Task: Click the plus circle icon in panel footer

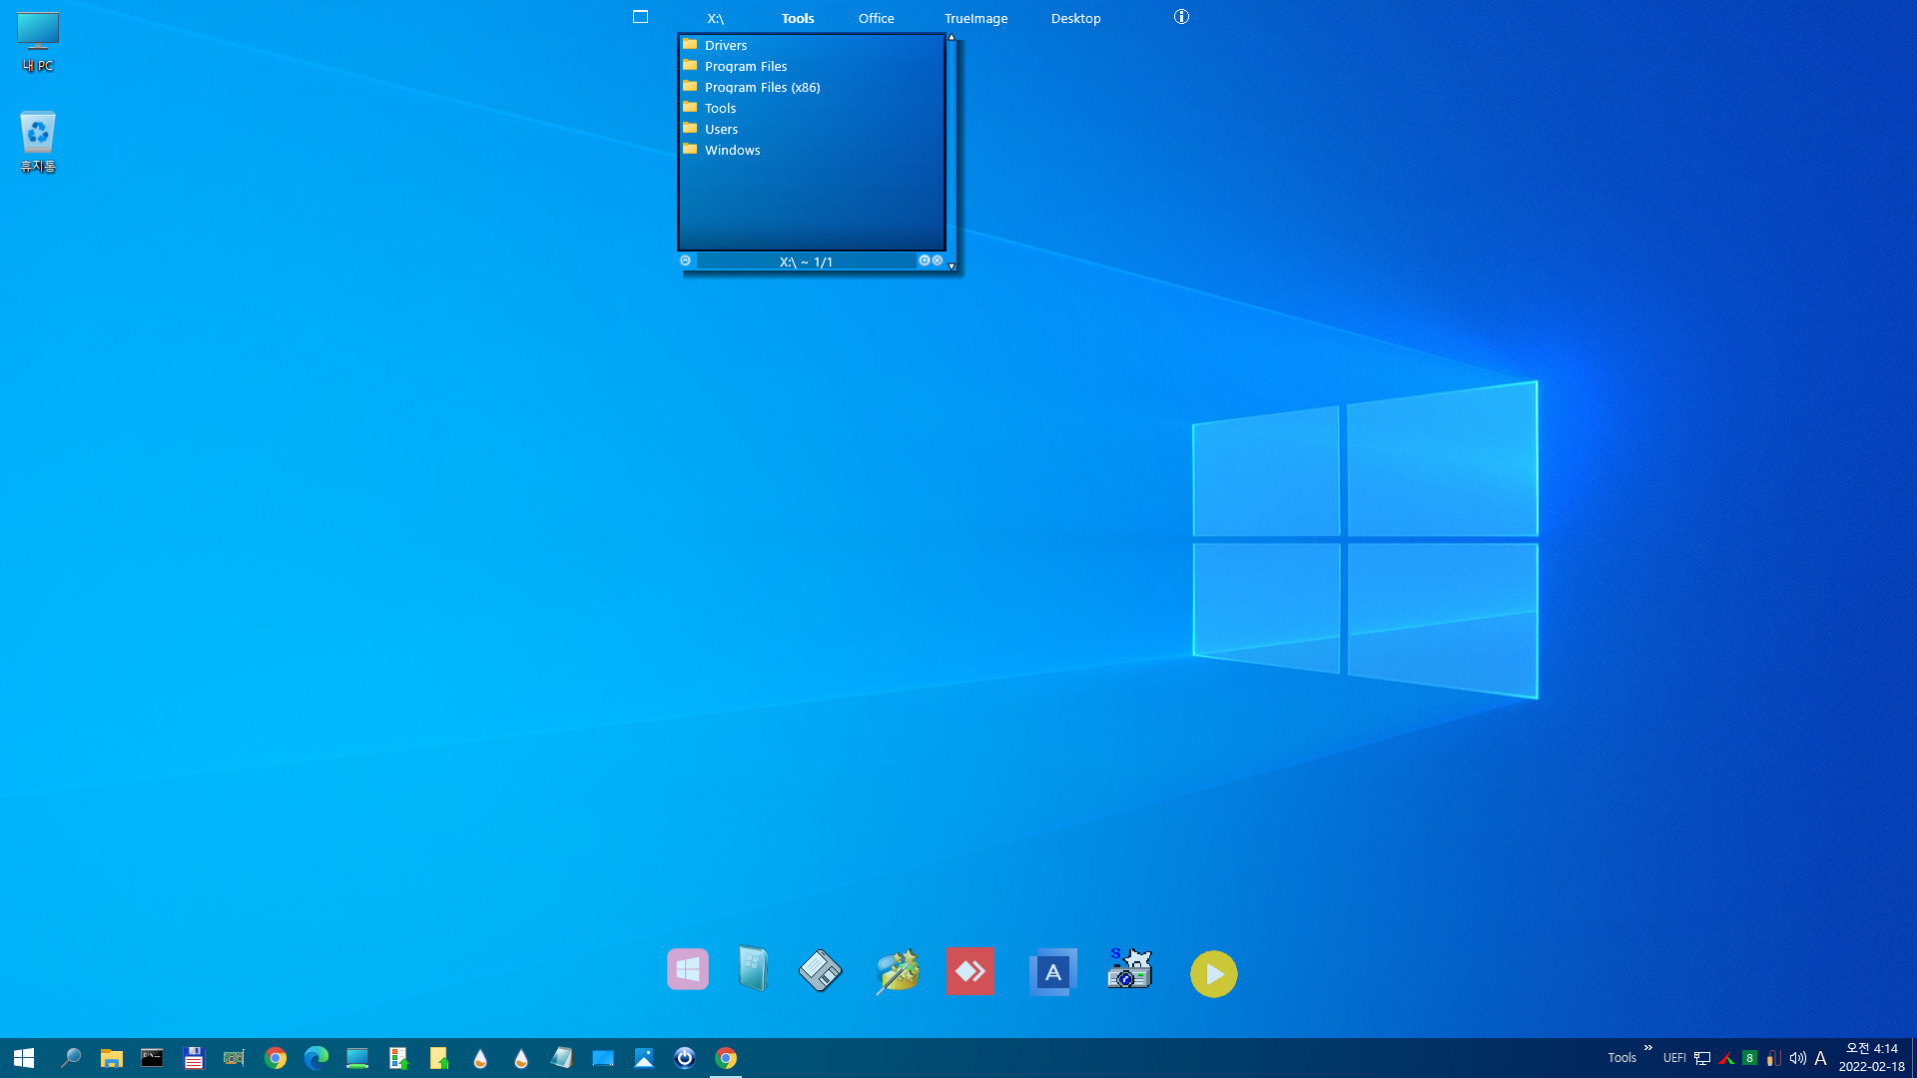Action: tap(925, 261)
